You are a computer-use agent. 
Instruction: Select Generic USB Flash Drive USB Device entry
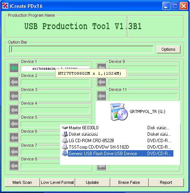pyautogui.click(x=117, y=154)
